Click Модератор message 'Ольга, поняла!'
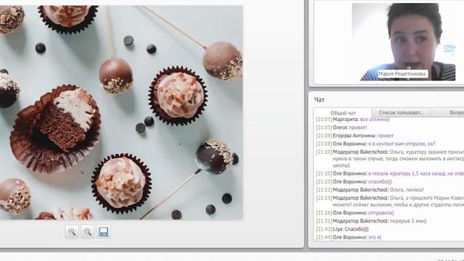The image size is (464, 261). pos(370,190)
